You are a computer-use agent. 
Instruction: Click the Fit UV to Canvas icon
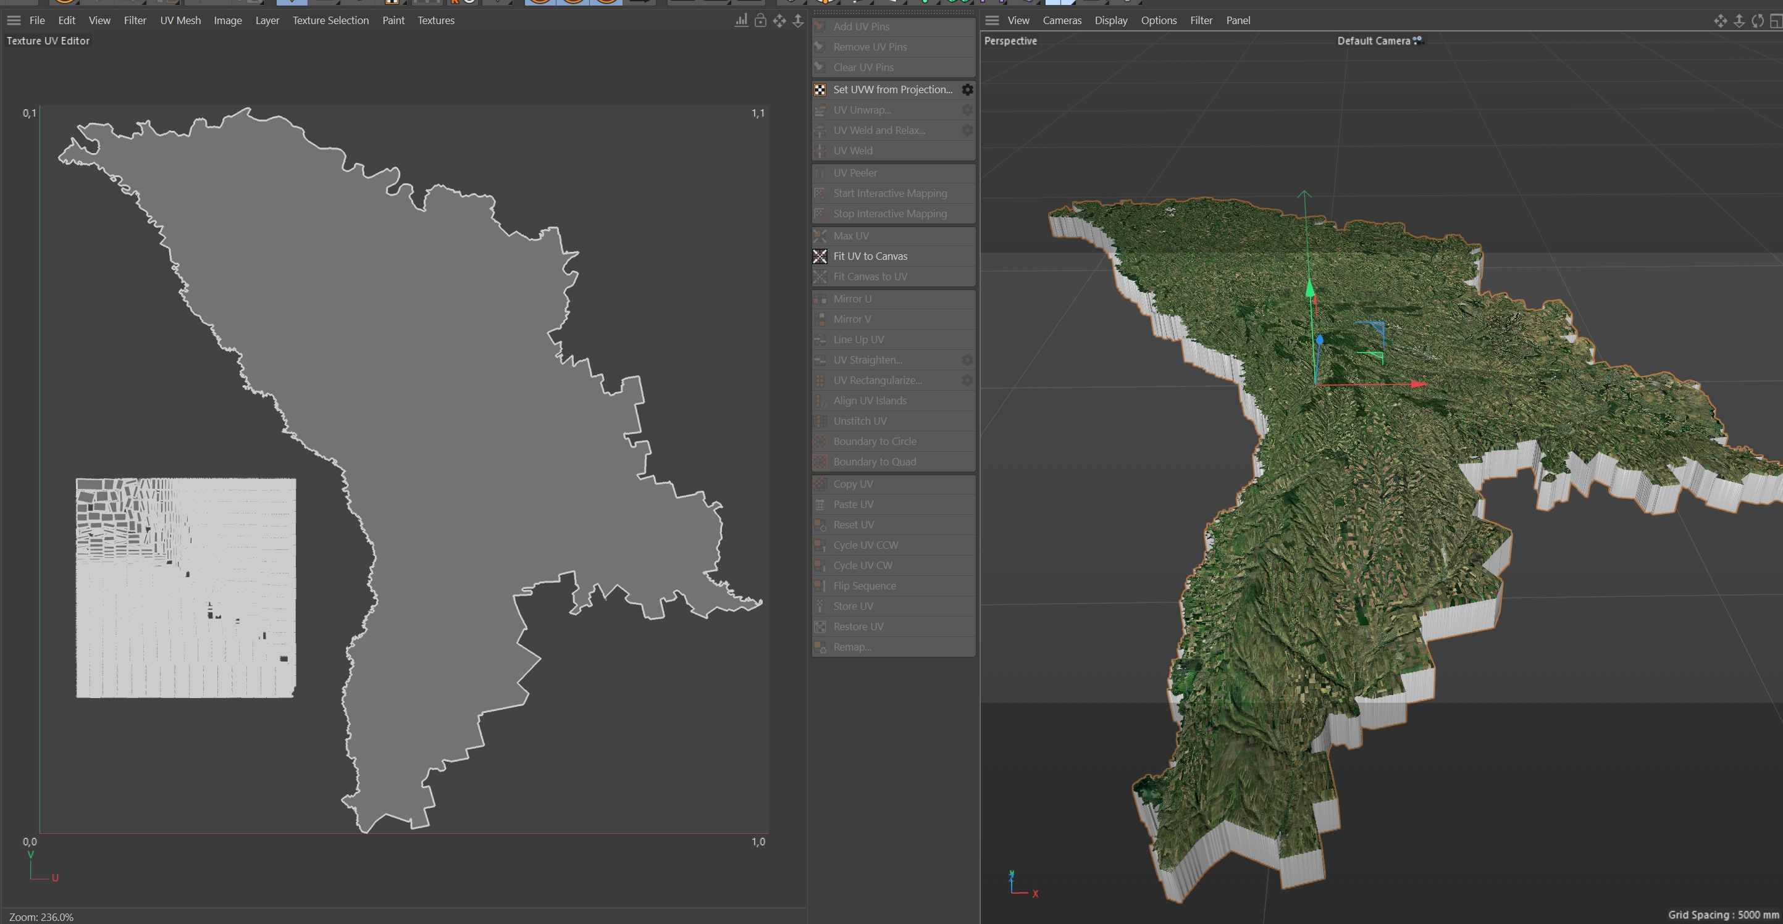(820, 257)
